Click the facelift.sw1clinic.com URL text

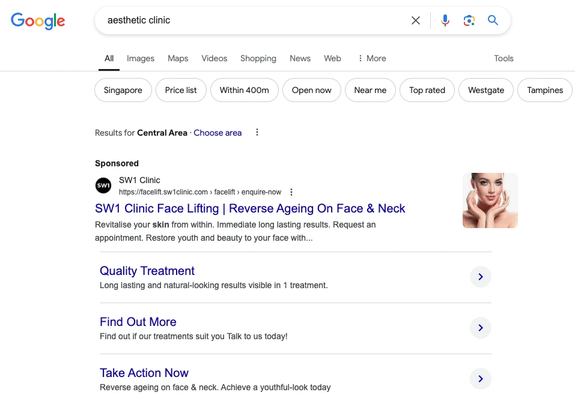[200, 192]
